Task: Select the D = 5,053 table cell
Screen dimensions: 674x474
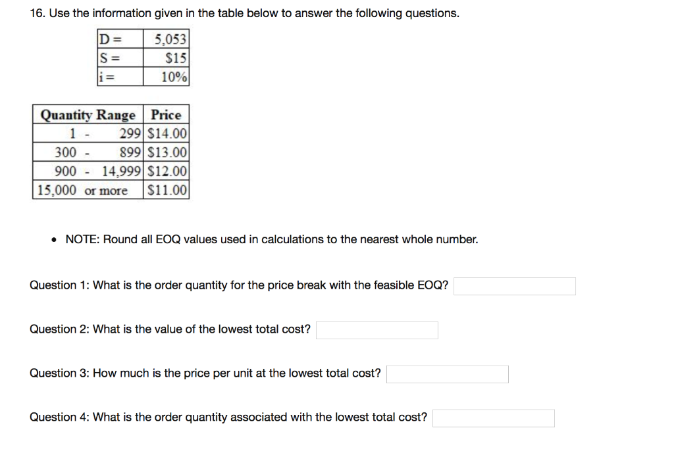Action: pos(143,39)
